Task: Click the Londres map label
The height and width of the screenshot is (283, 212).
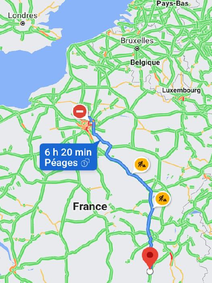Action: [x=23, y=15]
